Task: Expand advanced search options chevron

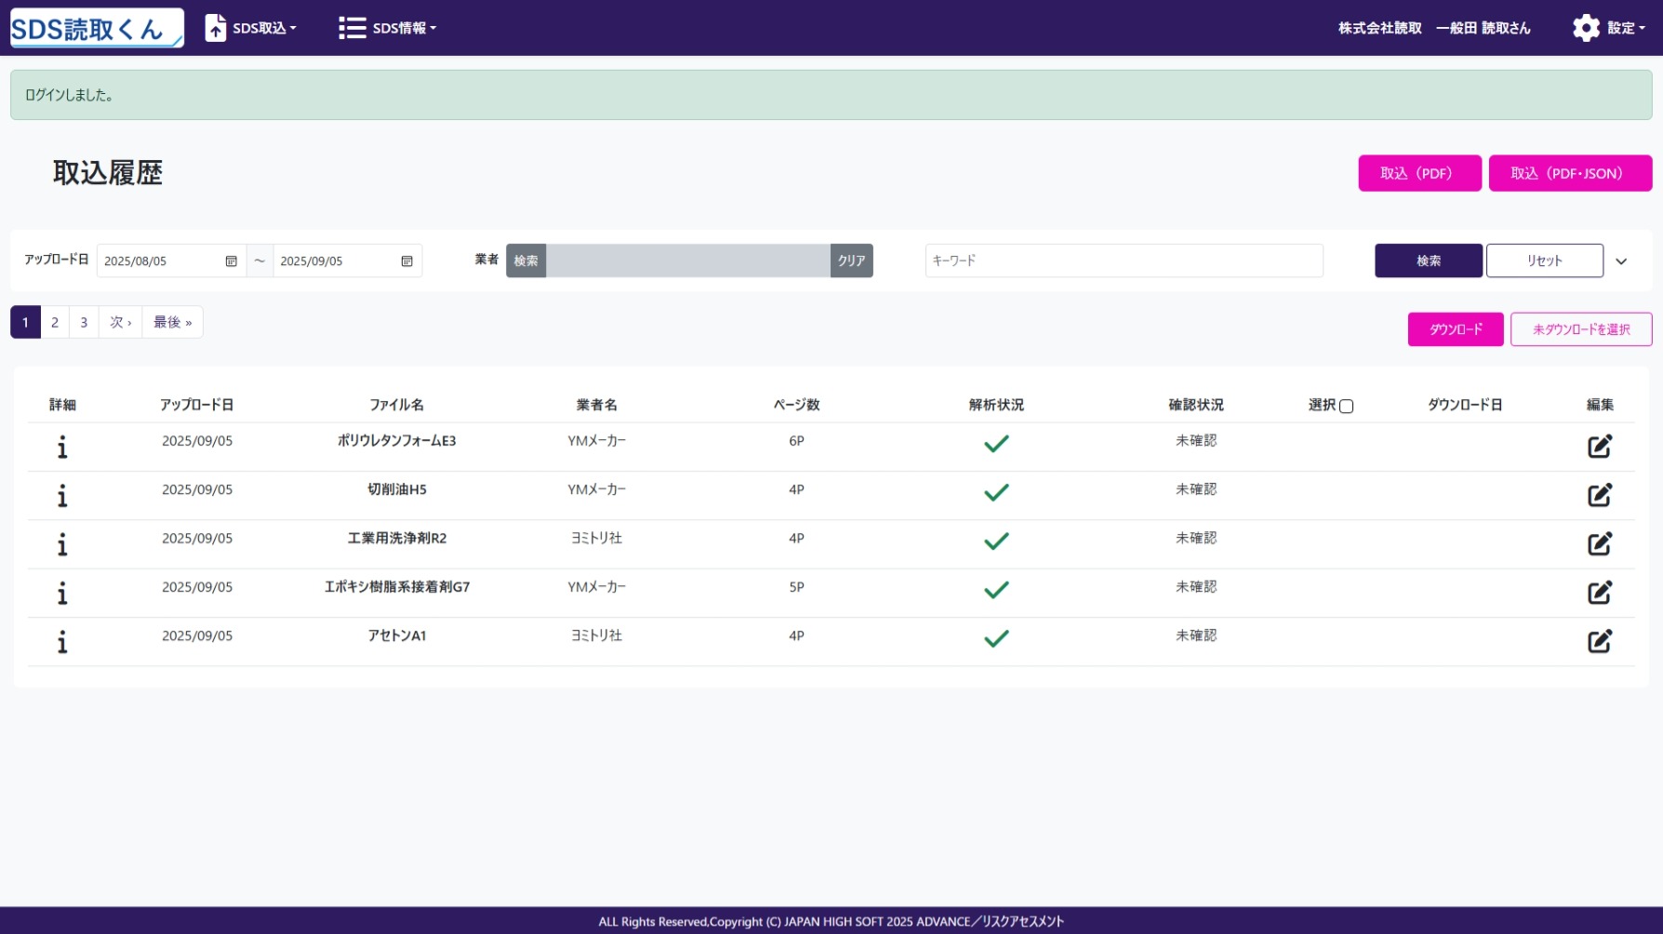Action: tap(1621, 261)
